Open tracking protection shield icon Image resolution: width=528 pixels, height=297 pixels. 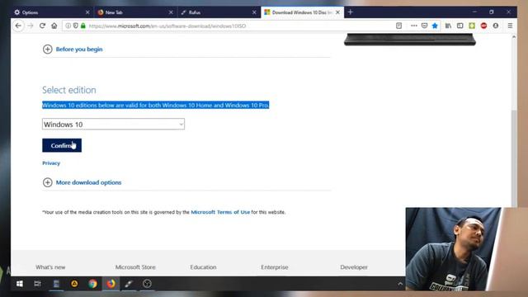75,26
